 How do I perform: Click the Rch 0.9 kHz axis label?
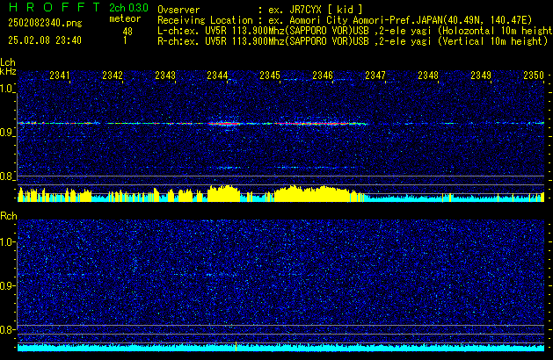point(7,285)
